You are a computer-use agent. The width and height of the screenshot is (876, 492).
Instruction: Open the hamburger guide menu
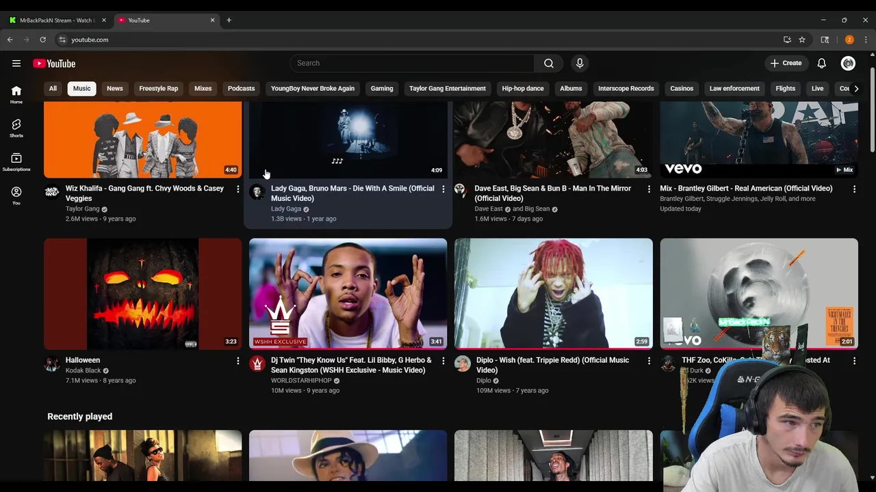(16, 64)
